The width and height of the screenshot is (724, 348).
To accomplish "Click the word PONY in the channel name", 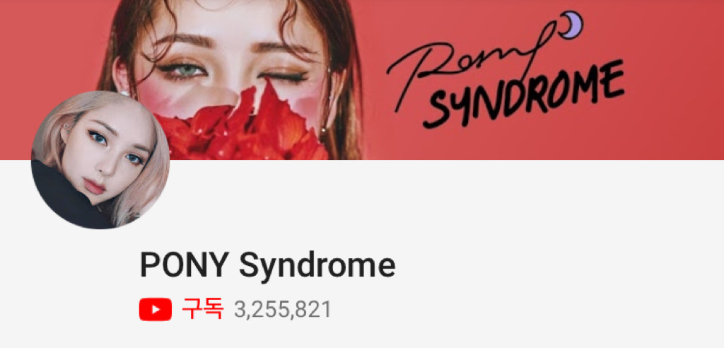I will pyautogui.click(x=185, y=265).
